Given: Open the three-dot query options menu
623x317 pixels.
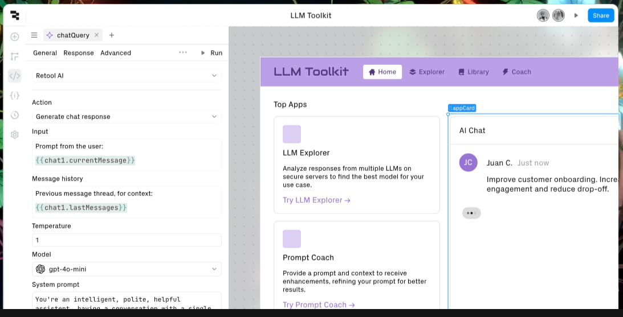Looking at the screenshot, I should [x=183, y=52].
